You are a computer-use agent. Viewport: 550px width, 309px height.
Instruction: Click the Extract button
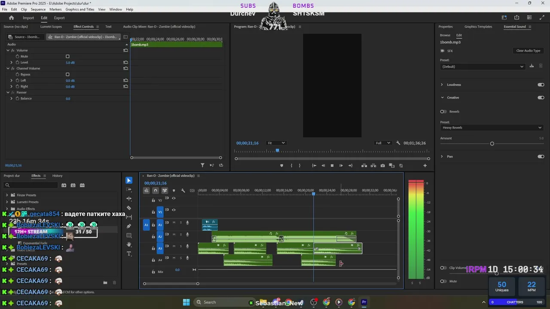point(373,166)
